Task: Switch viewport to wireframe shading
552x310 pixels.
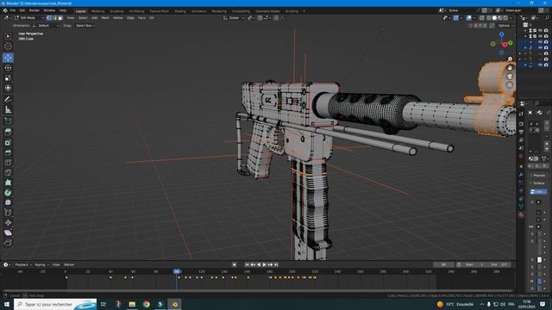Action: [489, 17]
